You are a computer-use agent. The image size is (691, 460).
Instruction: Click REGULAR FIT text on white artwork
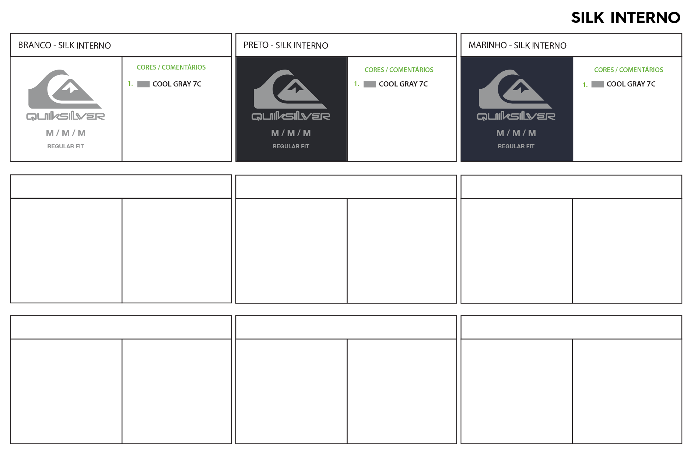coord(66,146)
